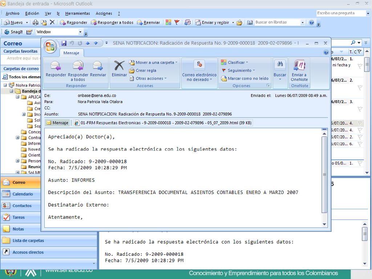372x279 pixels.
Task: Open the Edición menu
Action: tap(32, 13)
